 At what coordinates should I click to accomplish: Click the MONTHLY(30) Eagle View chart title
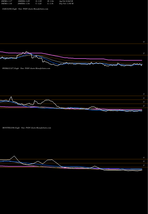[27, 128]
